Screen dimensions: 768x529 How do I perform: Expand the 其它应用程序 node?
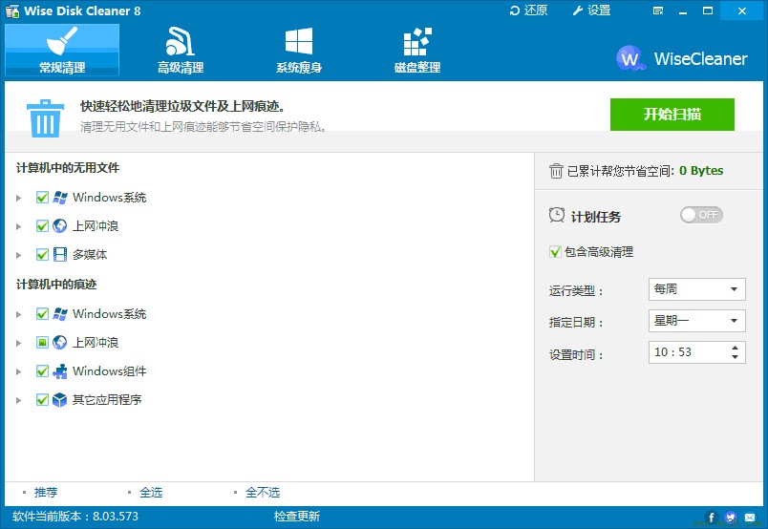(x=18, y=400)
